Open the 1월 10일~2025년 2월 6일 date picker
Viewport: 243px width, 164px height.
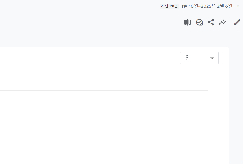(207, 6)
